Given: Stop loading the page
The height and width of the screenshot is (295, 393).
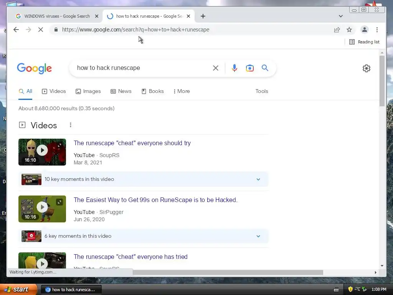Looking at the screenshot, I should (x=41, y=30).
